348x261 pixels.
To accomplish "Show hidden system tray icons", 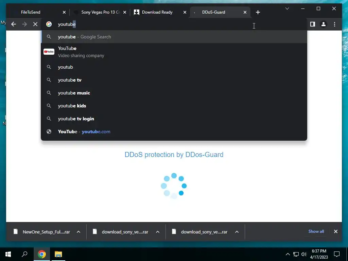I will [288, 254].
